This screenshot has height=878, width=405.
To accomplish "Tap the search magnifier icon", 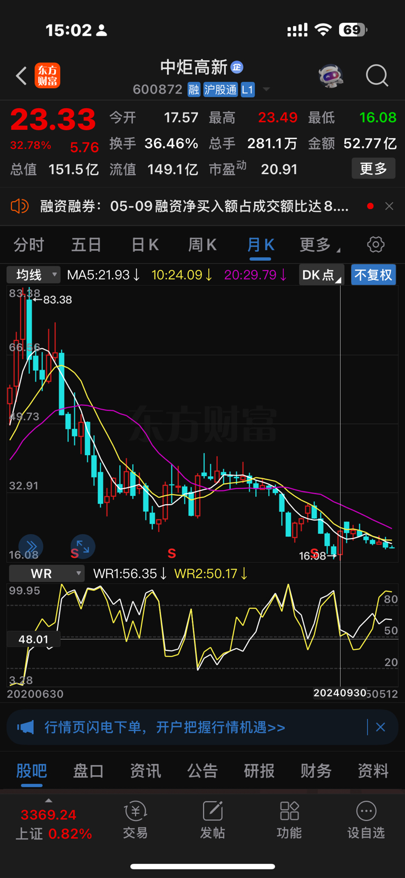I will pos(377,75).
